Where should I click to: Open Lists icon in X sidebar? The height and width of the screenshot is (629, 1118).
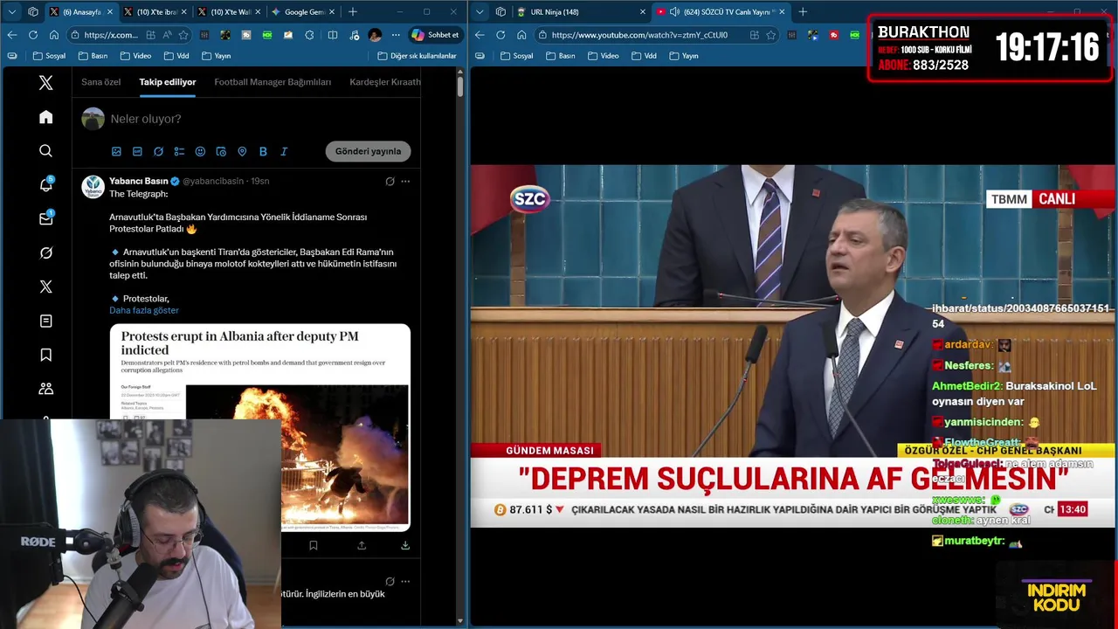[45, 321]
